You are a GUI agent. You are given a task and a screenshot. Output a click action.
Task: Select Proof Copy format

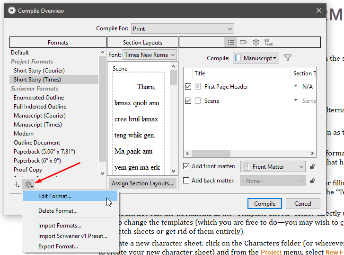point(54,170)
